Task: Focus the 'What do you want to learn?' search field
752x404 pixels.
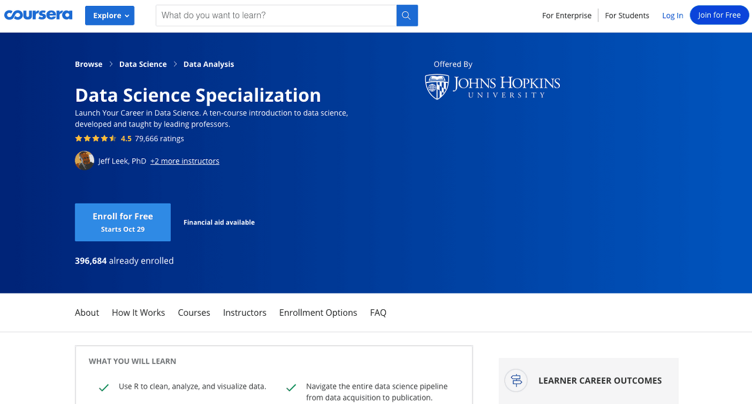Action: coord(276,15)
